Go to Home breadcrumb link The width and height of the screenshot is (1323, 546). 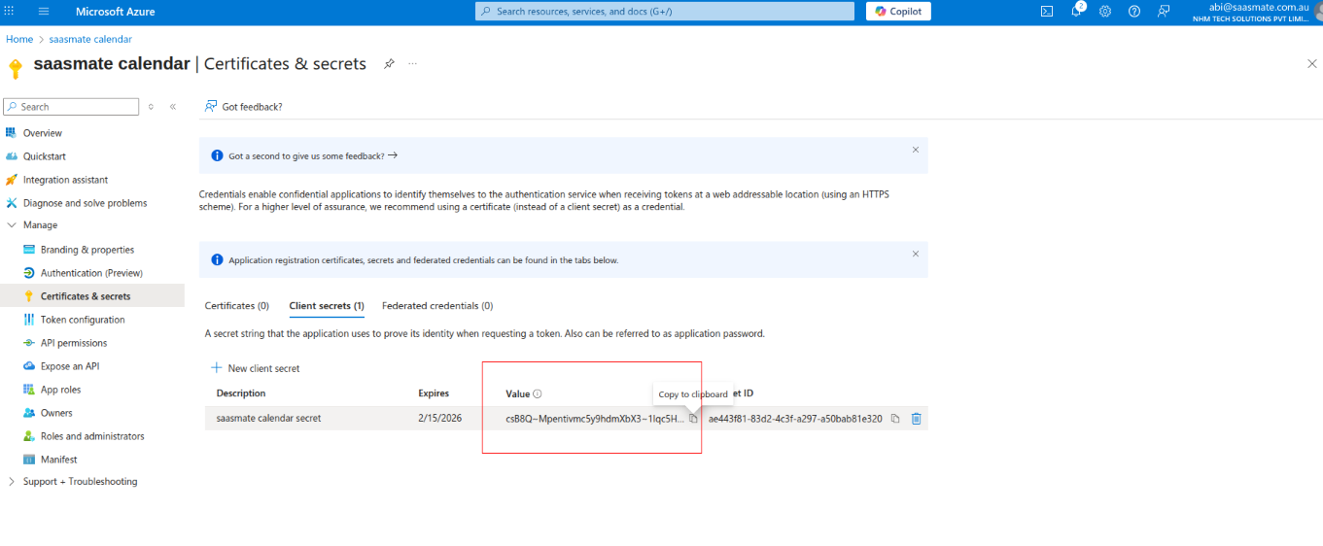coord(19,39)
